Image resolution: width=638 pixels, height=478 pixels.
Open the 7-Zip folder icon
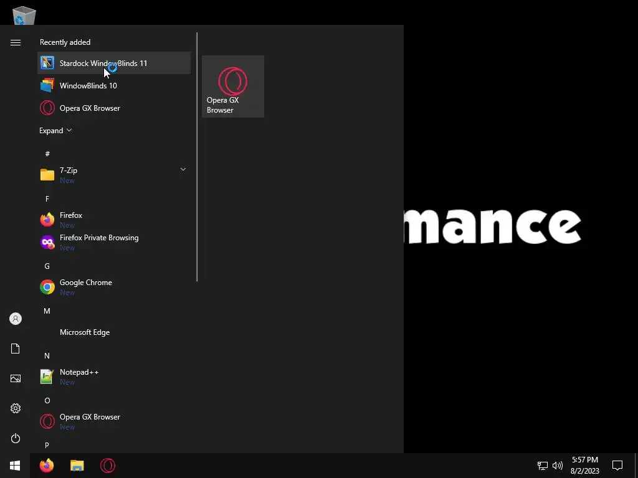(47, 175)
